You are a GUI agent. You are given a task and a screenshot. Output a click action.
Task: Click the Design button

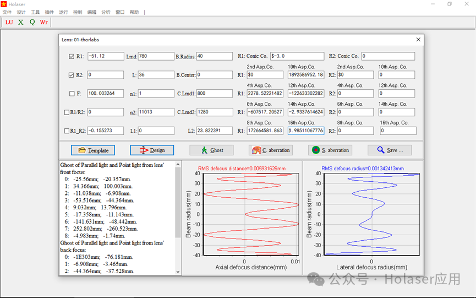click(x=152, y=150)
